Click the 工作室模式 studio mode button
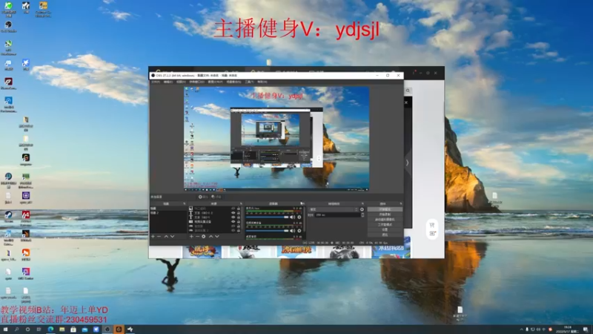 [385, 225]
